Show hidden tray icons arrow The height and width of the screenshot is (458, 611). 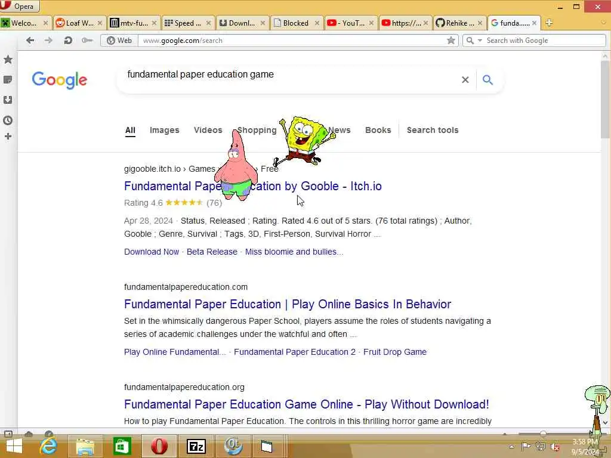click(511, 447)
